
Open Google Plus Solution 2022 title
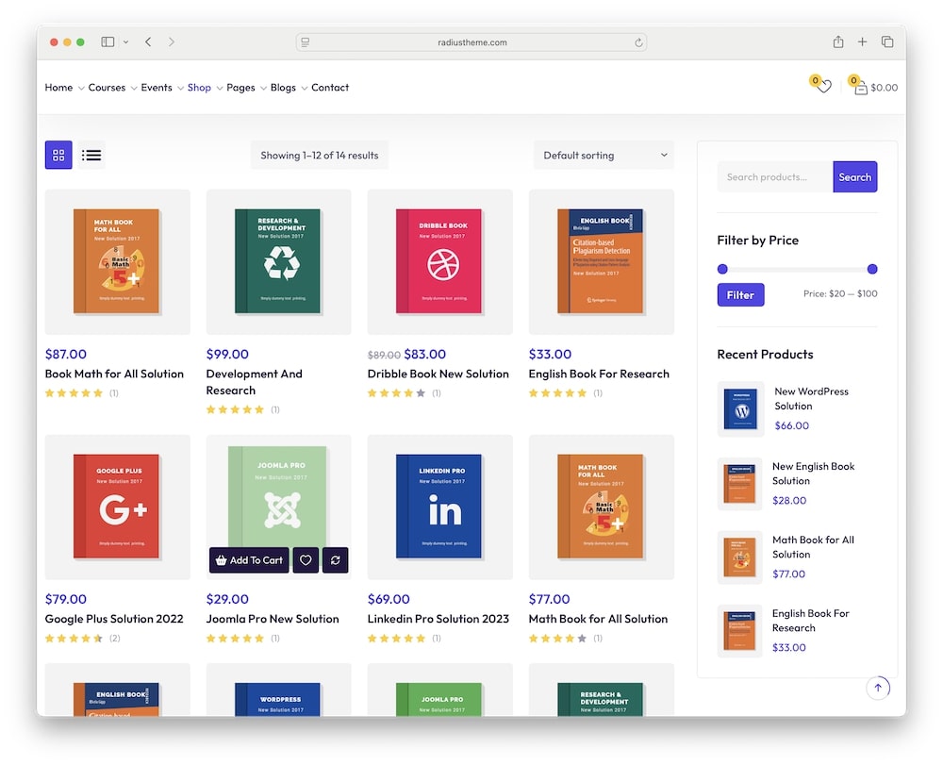click(x=114, y=618)
